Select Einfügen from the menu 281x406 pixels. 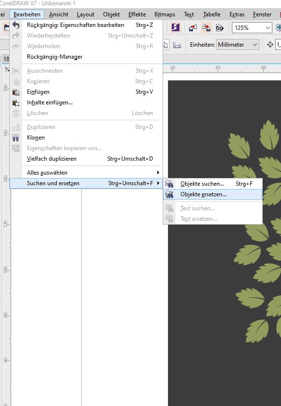click(86, 92)
